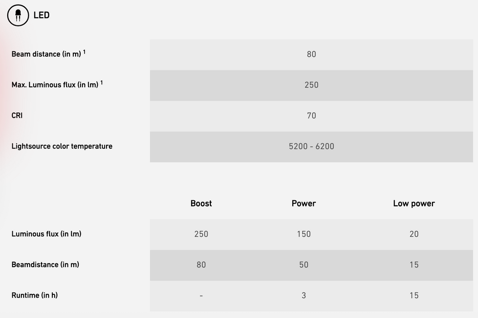Image resolution: width=478 pixels, height=318 pixels.
Task: Select the CRI row label
Action: [x=17, y=115]
